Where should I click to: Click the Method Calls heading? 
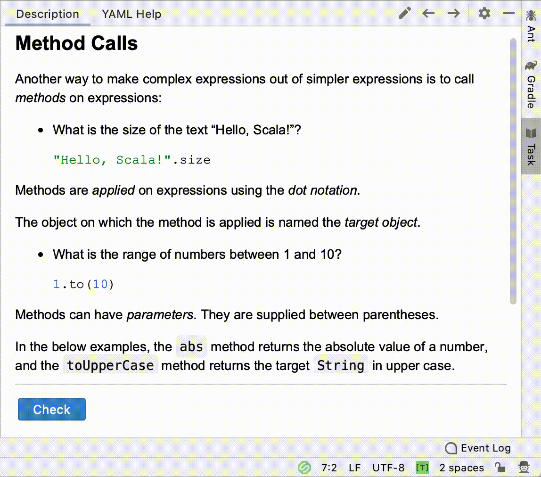(x=77, y=43)
